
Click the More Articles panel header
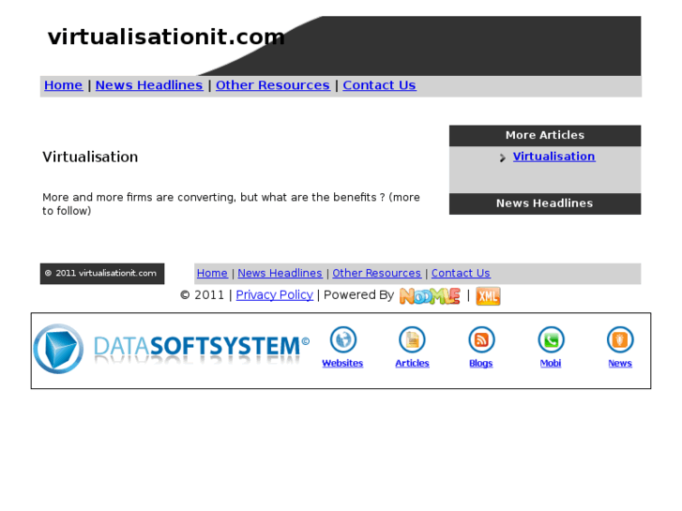[x=545, y=135]
